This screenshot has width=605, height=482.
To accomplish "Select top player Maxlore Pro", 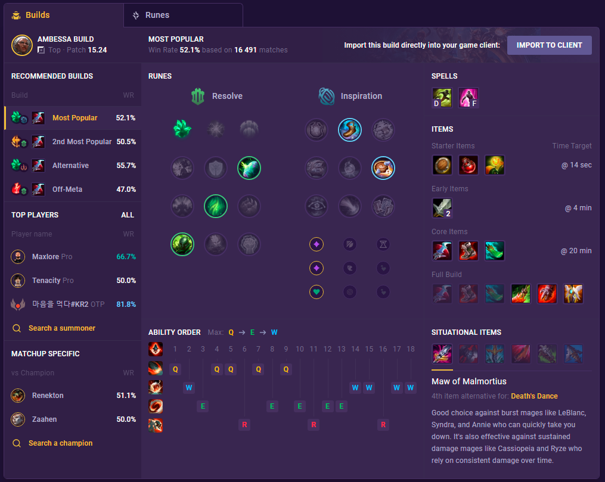I will [x=73, y=256].
